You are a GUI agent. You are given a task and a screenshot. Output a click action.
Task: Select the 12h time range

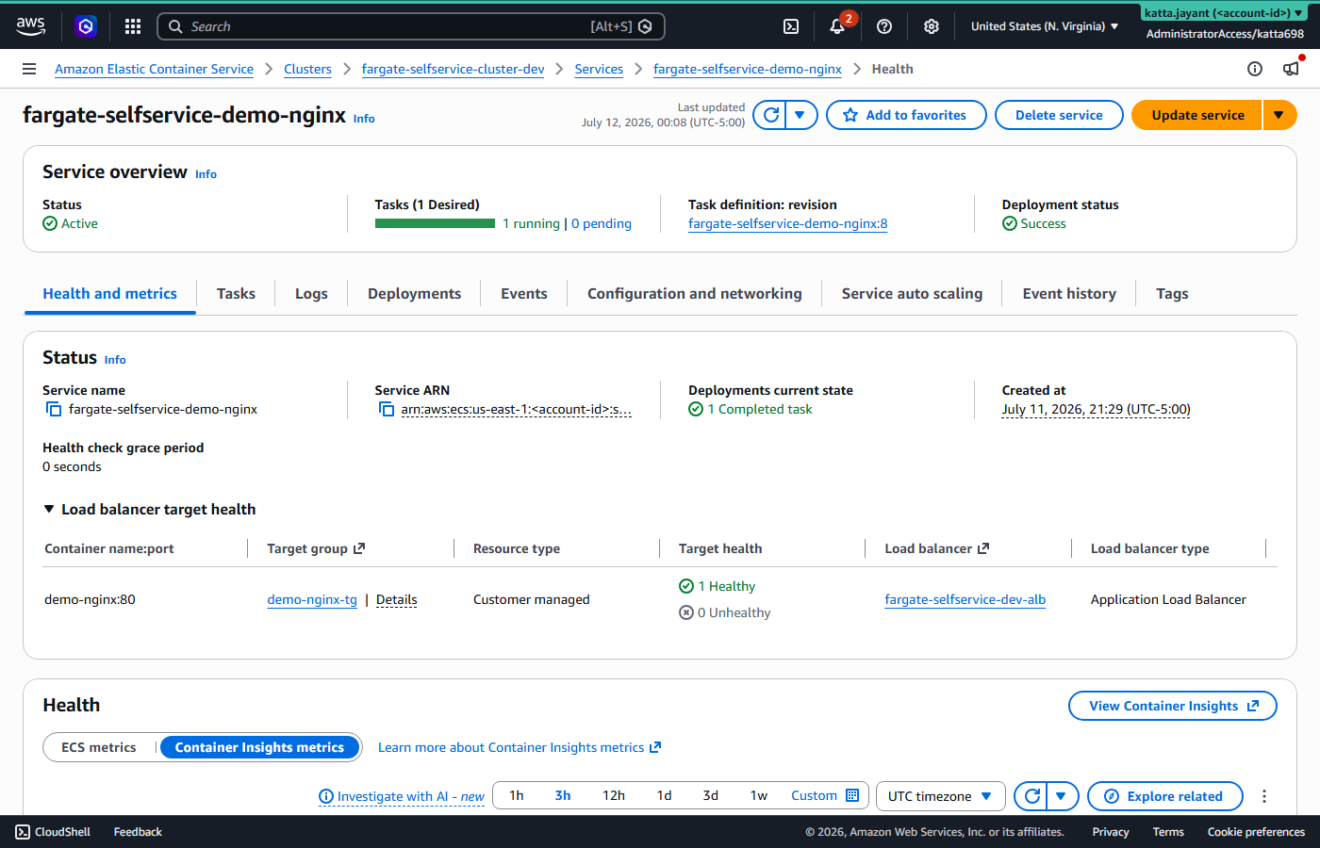pos(614,795)
